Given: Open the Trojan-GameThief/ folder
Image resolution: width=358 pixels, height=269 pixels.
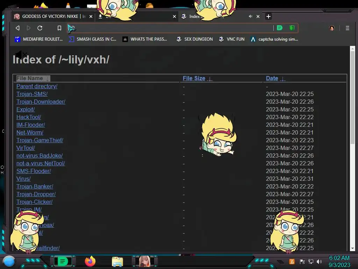Looking at the screenshot, I should click(40, 140).
